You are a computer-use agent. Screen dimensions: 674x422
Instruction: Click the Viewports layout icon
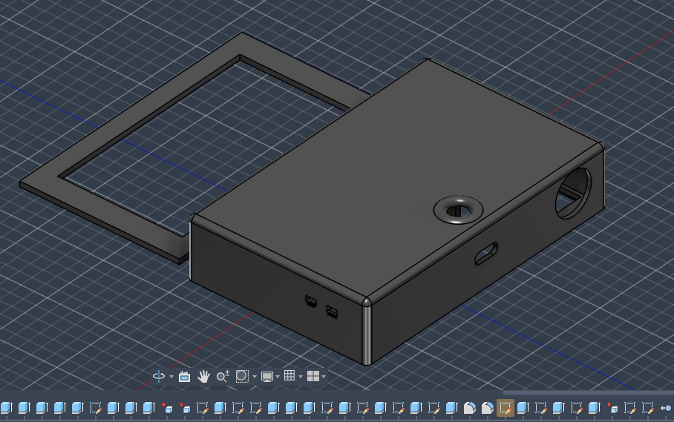coord(313,377)
